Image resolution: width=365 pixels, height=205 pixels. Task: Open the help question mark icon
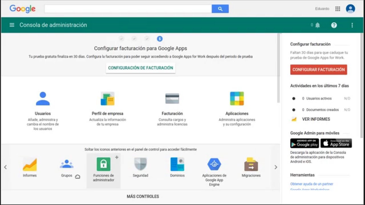pos(334,25)
